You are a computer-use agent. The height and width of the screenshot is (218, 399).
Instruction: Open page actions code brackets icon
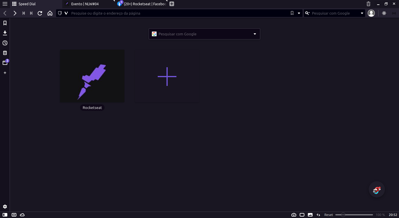(318, 215)
